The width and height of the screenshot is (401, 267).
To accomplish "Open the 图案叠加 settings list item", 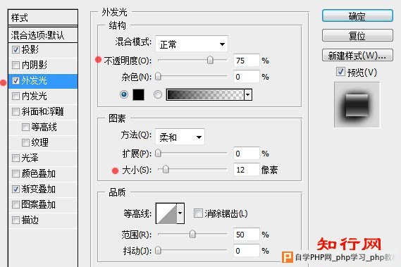I will point(43,204).
